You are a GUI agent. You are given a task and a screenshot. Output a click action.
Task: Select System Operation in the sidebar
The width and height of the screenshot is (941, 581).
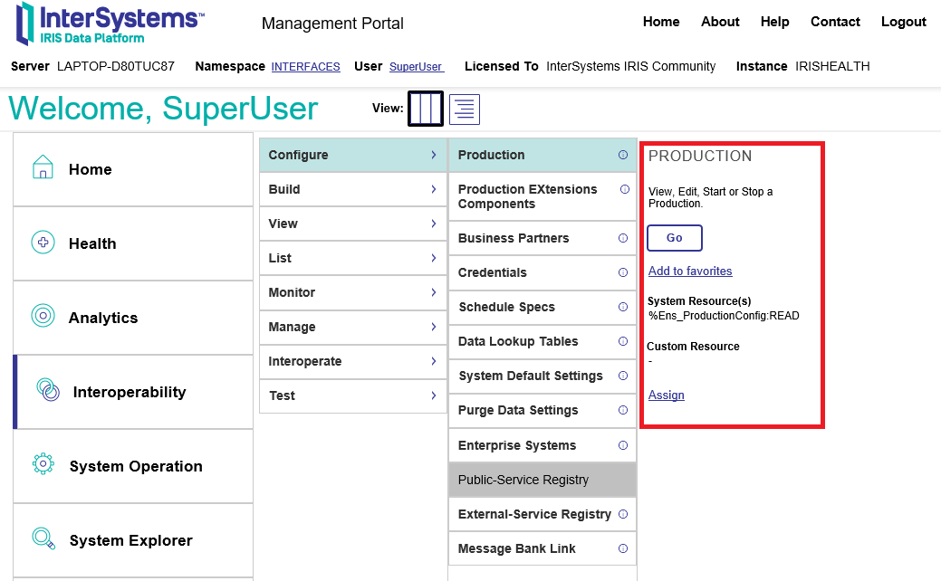[133, 466]
